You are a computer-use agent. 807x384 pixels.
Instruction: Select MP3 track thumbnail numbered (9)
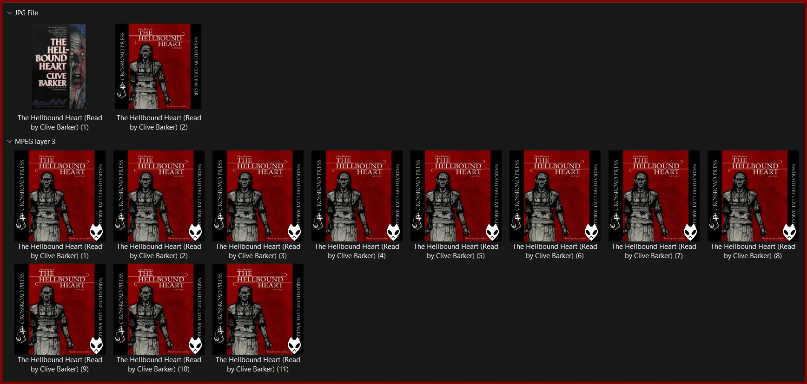coord(60,309)
